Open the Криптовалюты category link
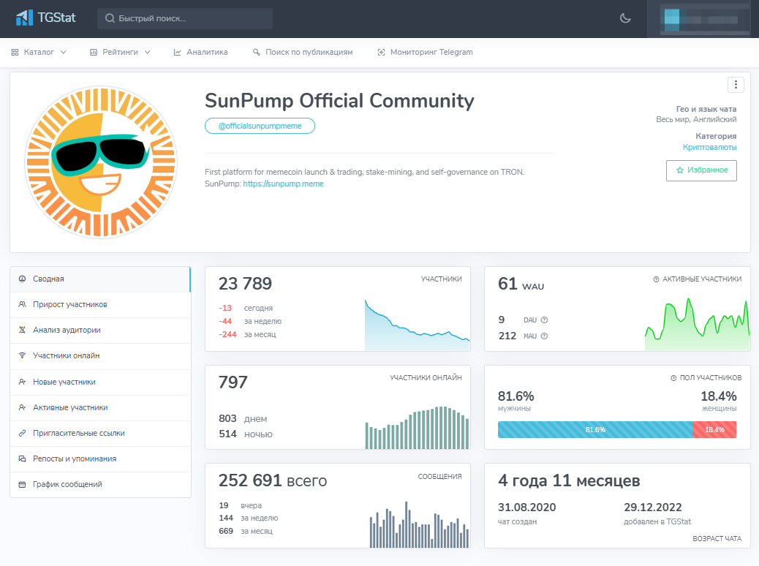Image resolution: width=759 pixels, height=566 pixels. (709, 147)
